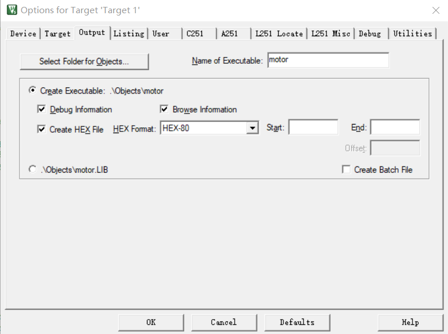Switch to the Utilities tab
The width and height of the screenshot is (448, 334).
[x=412, y=33]
